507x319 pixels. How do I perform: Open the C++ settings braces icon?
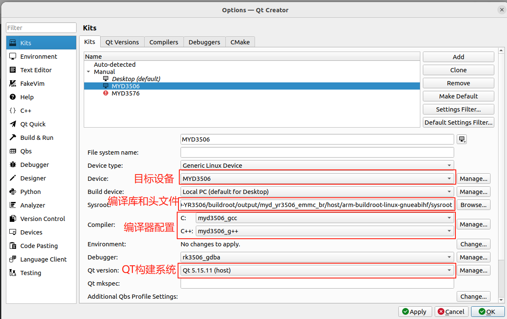[13, 111]
